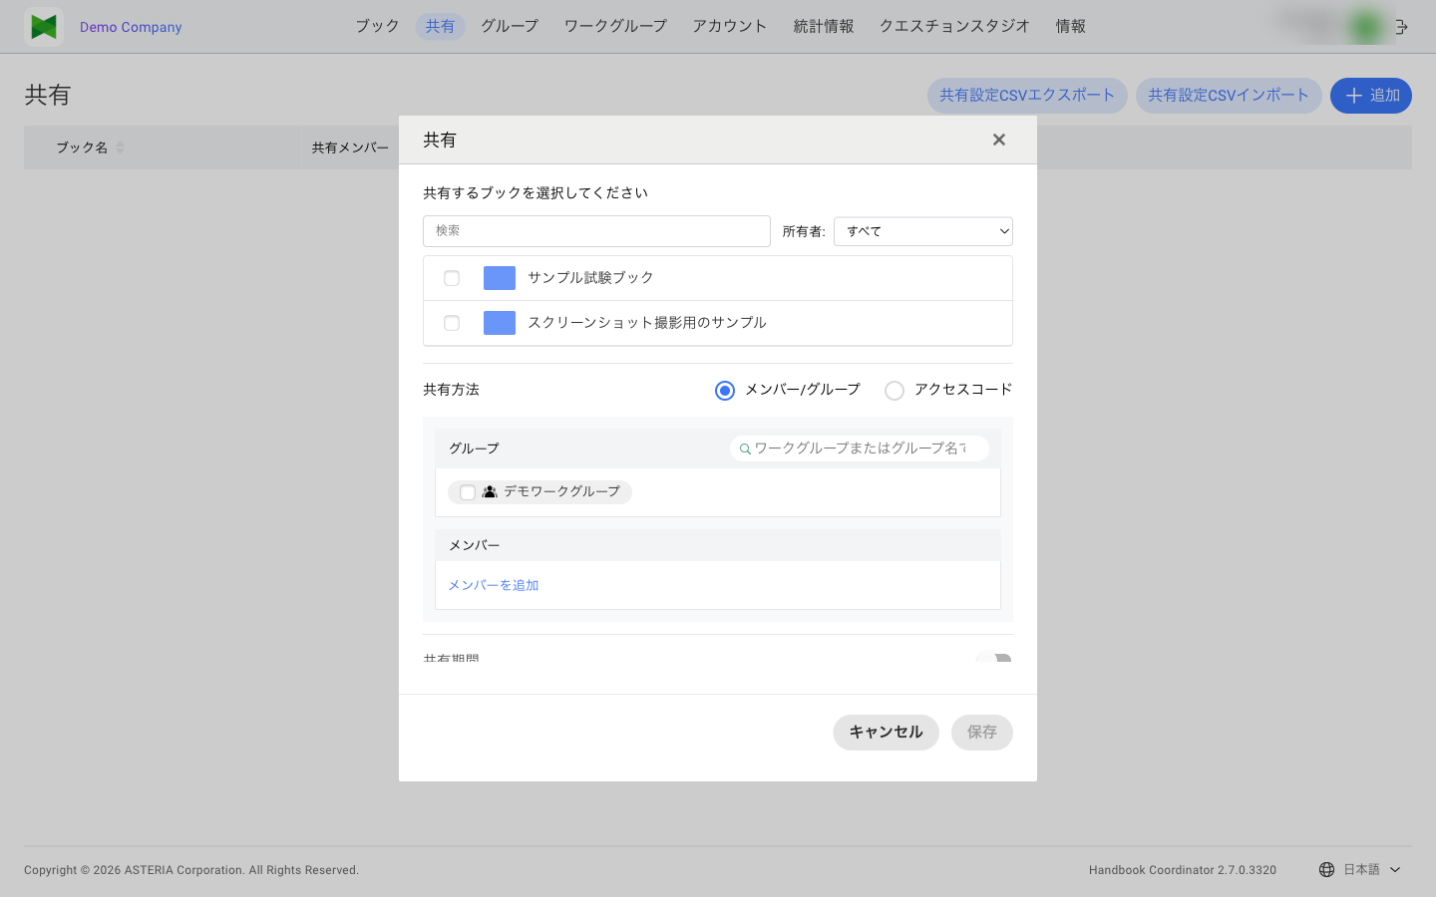Click the globe language icon in footer
The image size is (1436, 897).
[1326, 870]
